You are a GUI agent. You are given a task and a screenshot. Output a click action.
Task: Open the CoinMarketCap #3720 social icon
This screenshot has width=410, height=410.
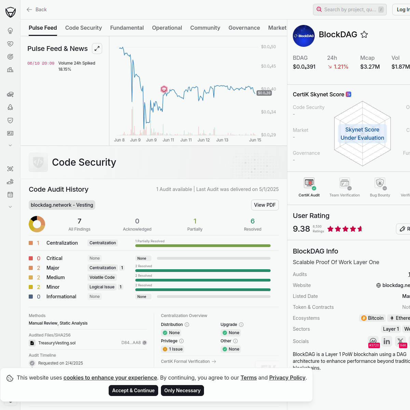373,341
